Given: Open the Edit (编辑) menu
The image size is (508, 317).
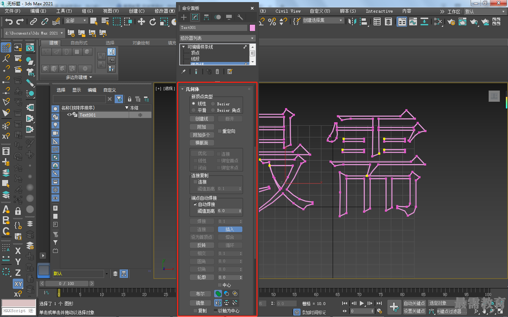Looking at the screenshot, I should (x=38, y=11).
